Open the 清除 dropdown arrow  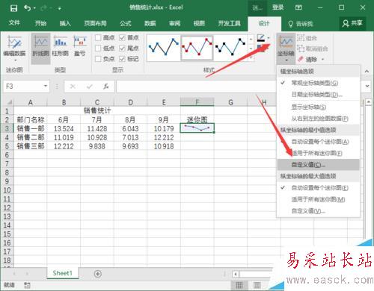pos(323,59)
